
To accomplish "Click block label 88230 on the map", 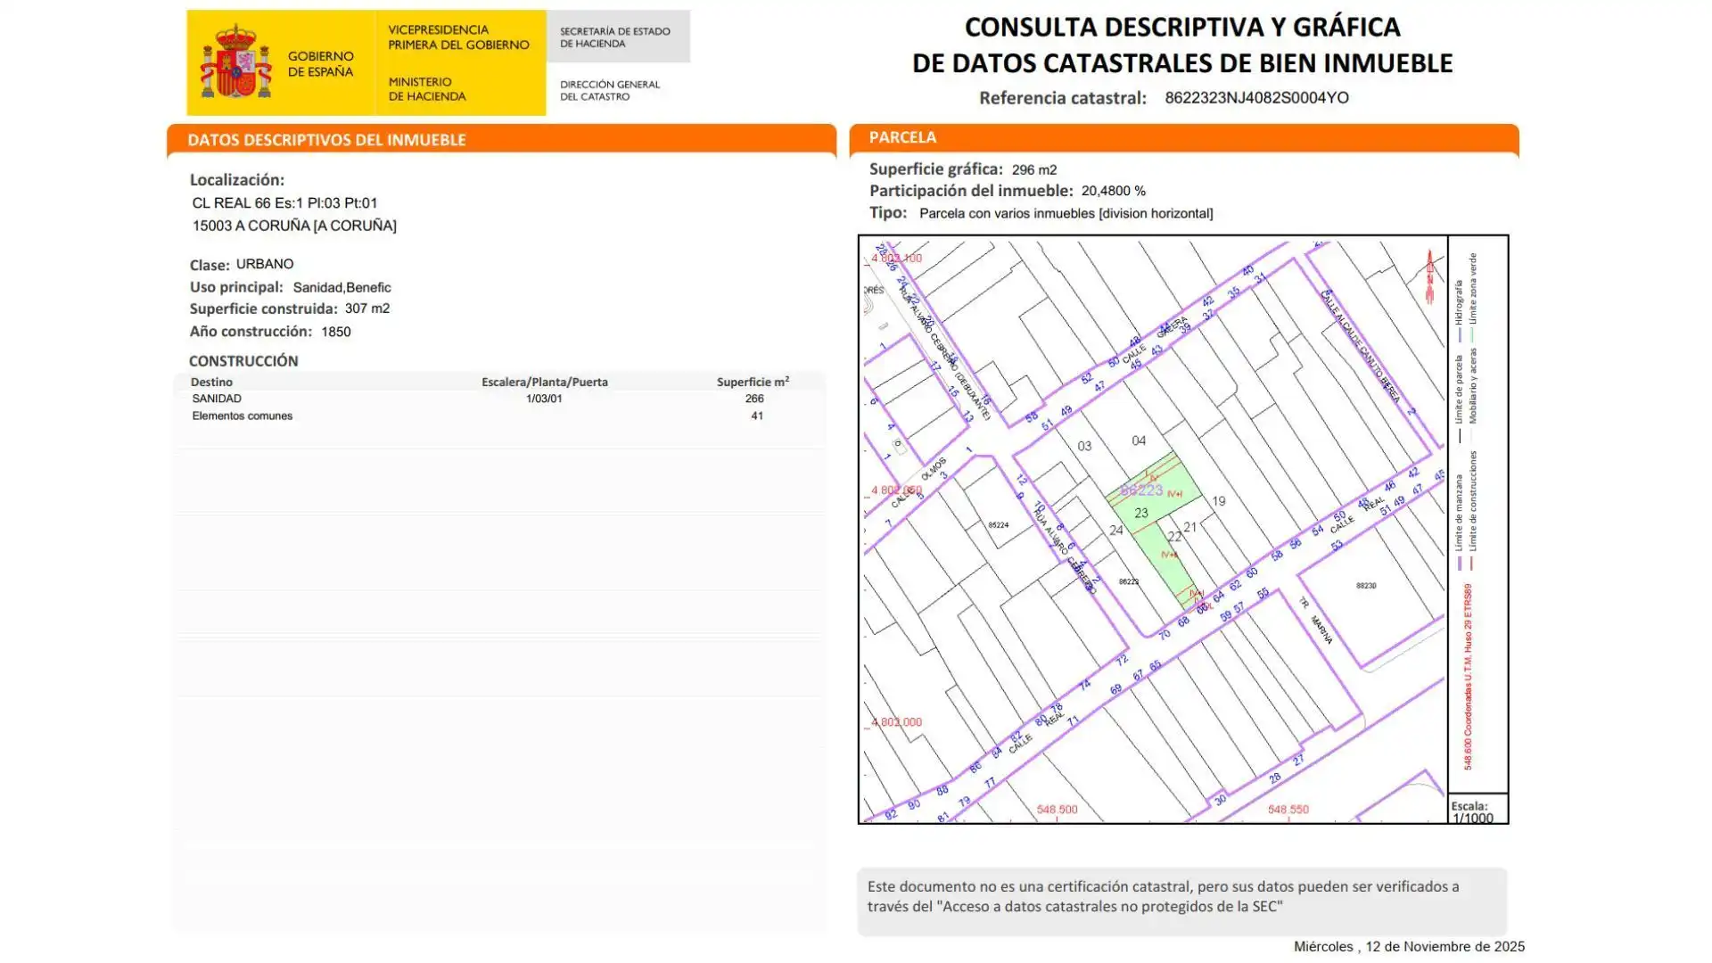I will pos(1366,586).
